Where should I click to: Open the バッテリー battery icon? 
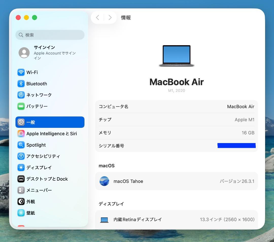point(21,106)
